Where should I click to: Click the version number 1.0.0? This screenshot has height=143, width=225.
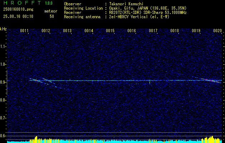tap(49, 3)
